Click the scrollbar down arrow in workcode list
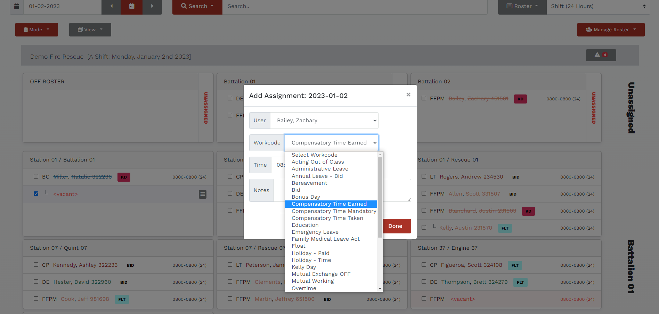Screen dimensions: 659x314 [x=380, y=288]
